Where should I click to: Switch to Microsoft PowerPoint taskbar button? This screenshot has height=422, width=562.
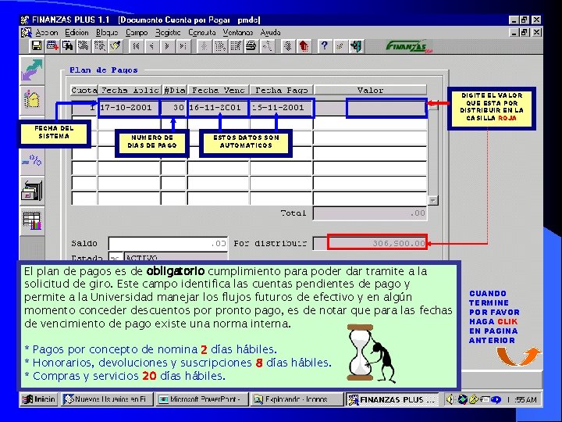pyautogui.click(x=202, y=399)
